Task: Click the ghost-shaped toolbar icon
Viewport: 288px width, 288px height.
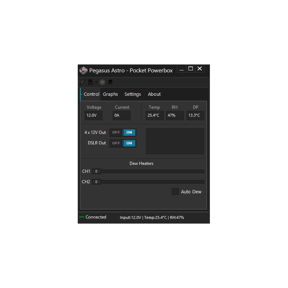Action: click(x=111, y=82)
